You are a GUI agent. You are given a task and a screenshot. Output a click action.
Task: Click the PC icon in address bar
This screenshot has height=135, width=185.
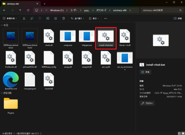pyautogui.click(x=37, y=10)
